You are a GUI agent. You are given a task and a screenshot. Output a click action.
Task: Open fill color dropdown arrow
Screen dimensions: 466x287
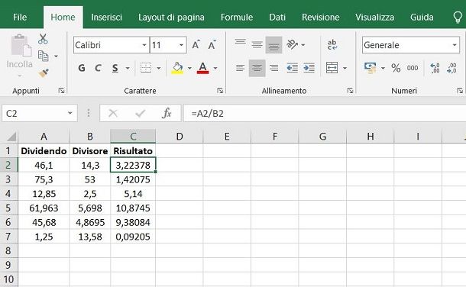click(189, 68)
